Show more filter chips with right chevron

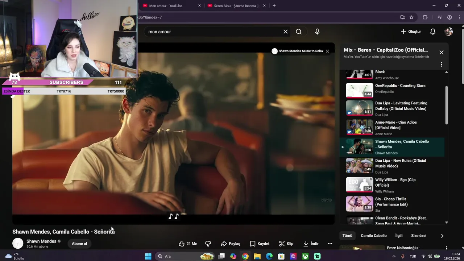point(442,236)
